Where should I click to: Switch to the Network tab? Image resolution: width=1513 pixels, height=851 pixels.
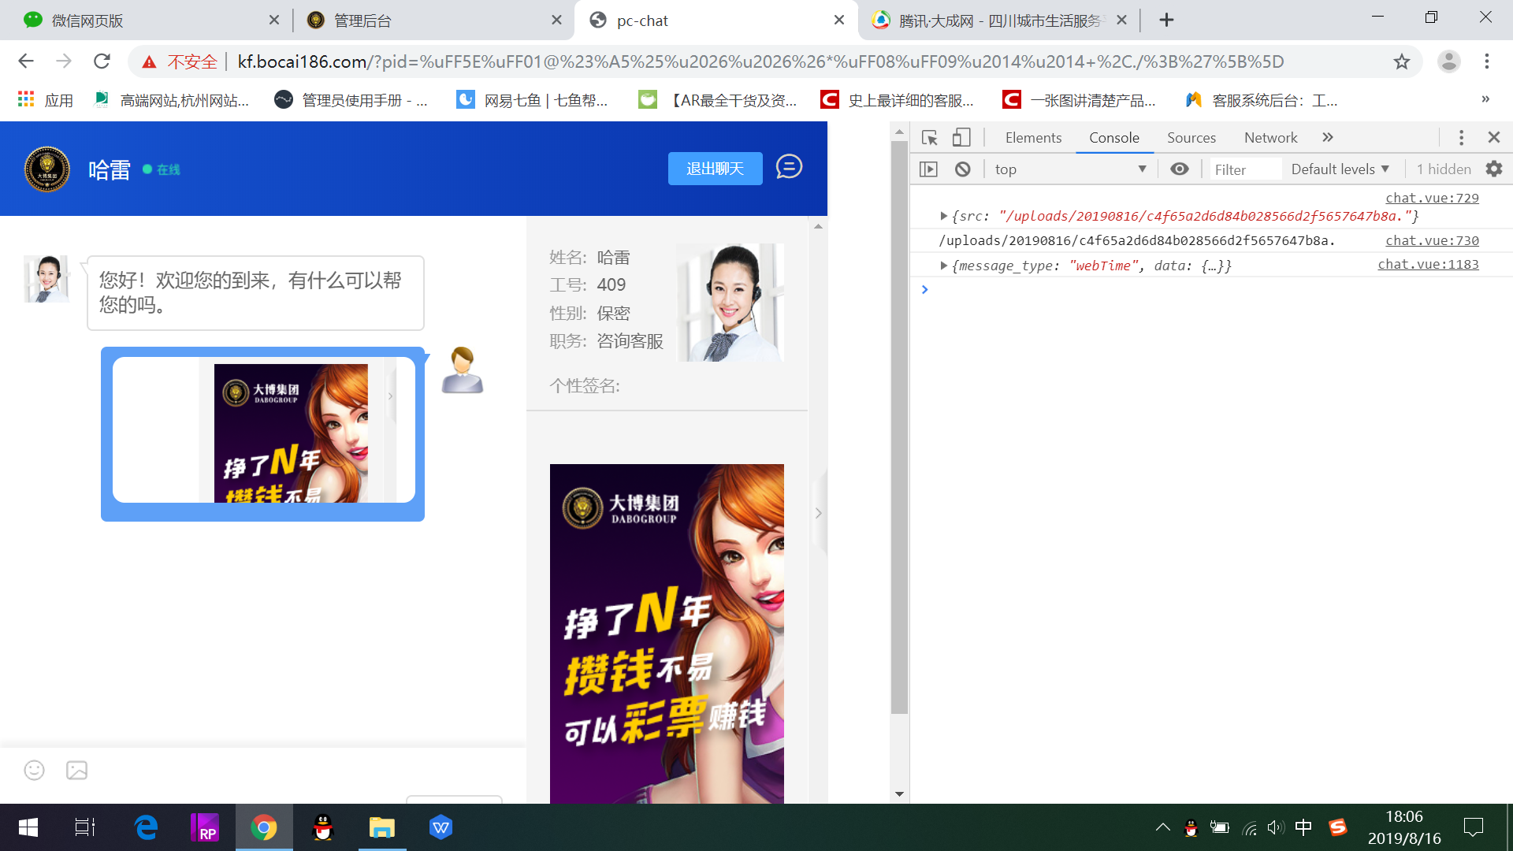(1270, 137)
